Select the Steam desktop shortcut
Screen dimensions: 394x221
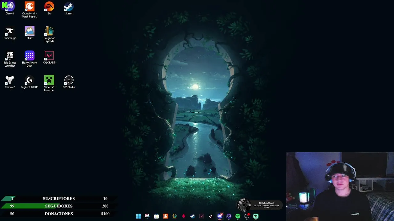point(69,8)
